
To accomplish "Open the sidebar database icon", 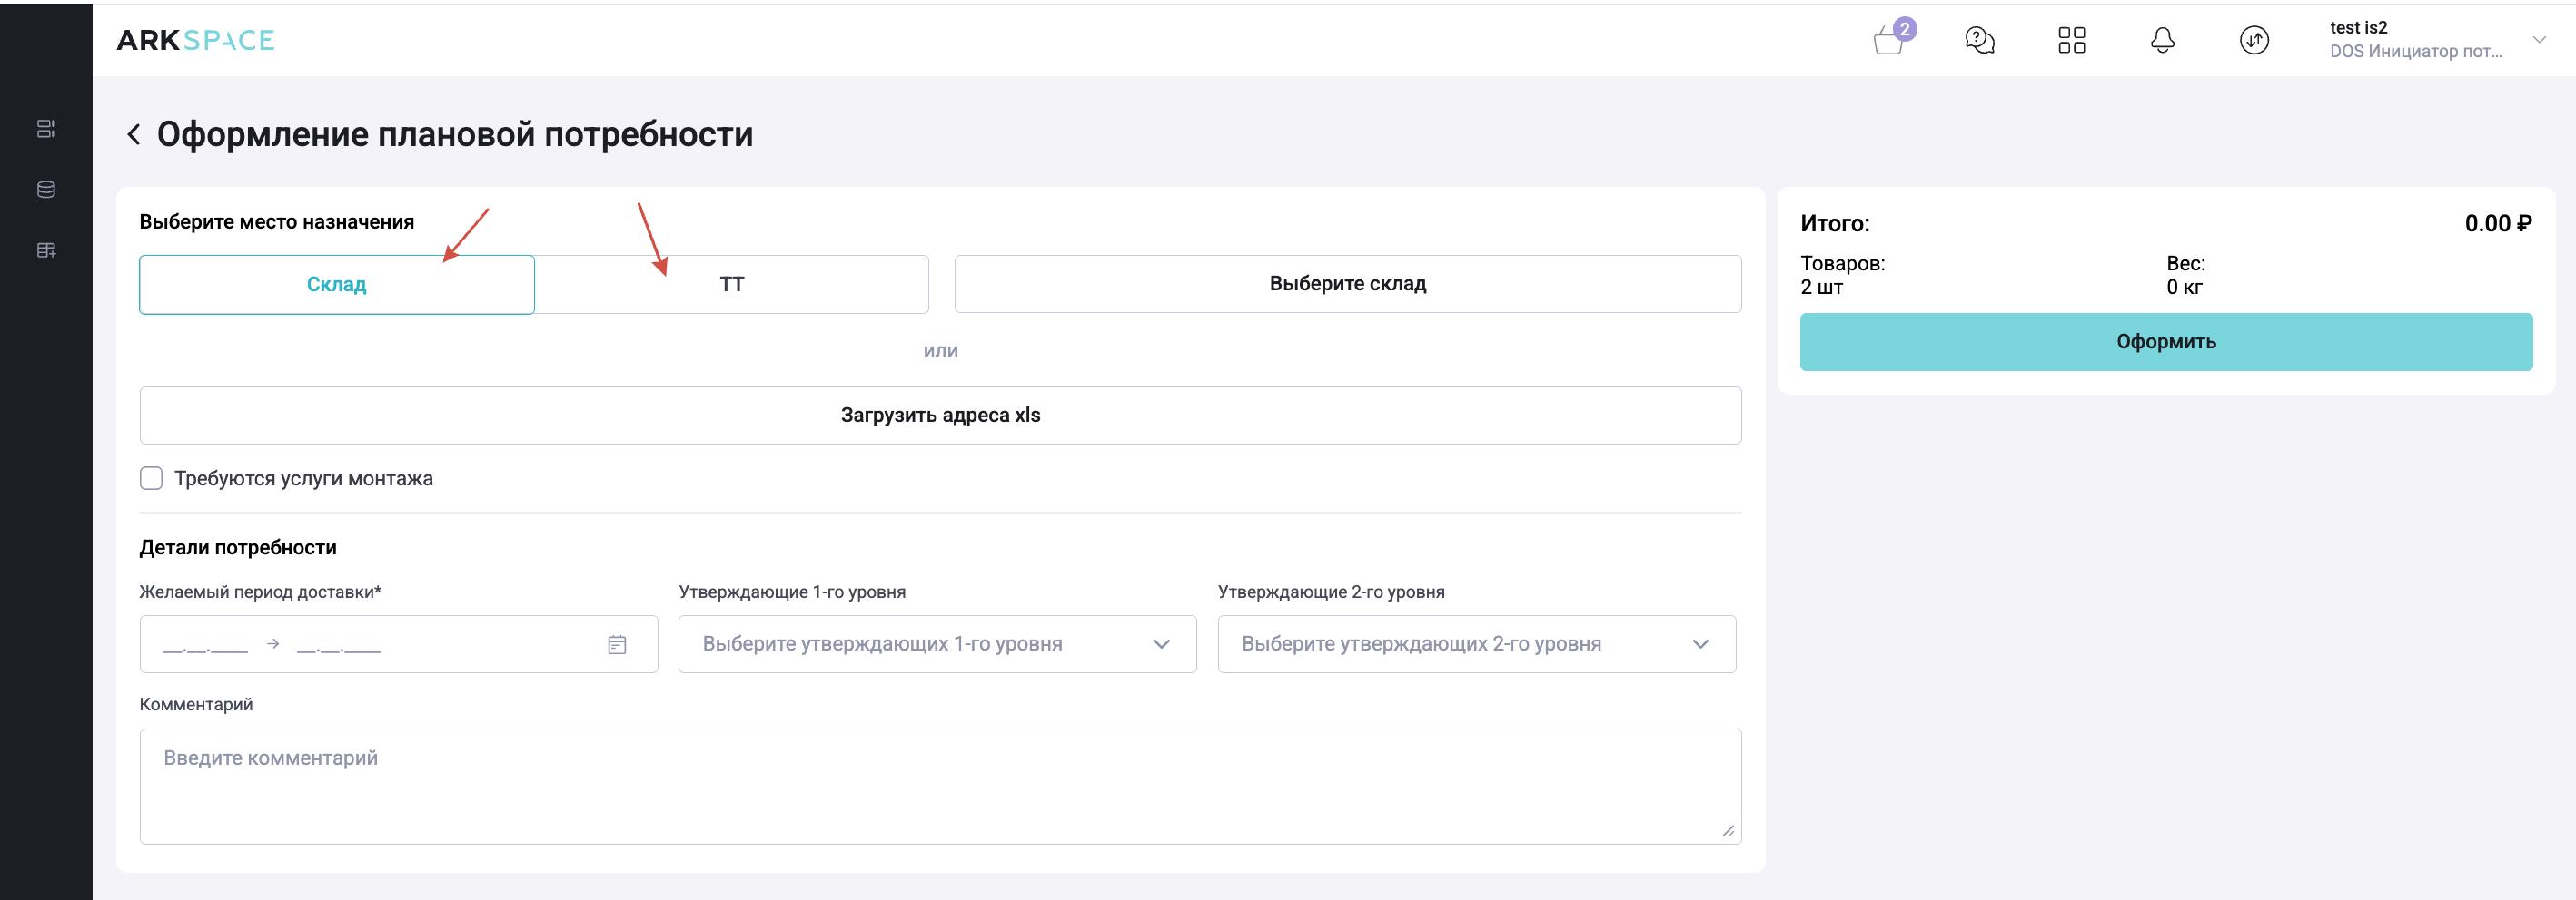I will click(x=46, y=190).
